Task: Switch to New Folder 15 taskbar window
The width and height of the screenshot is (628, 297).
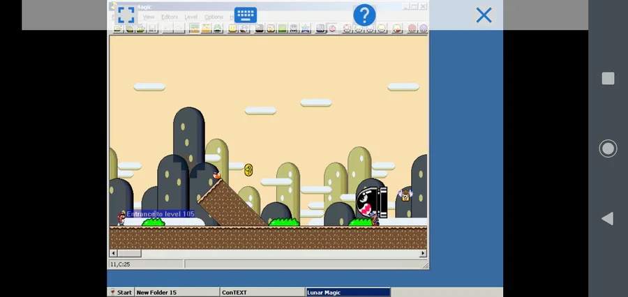Action: pos(177,292)
